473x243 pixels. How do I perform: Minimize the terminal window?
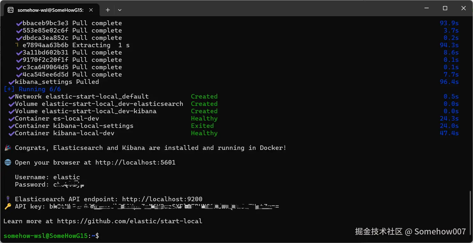pos(426,8)
